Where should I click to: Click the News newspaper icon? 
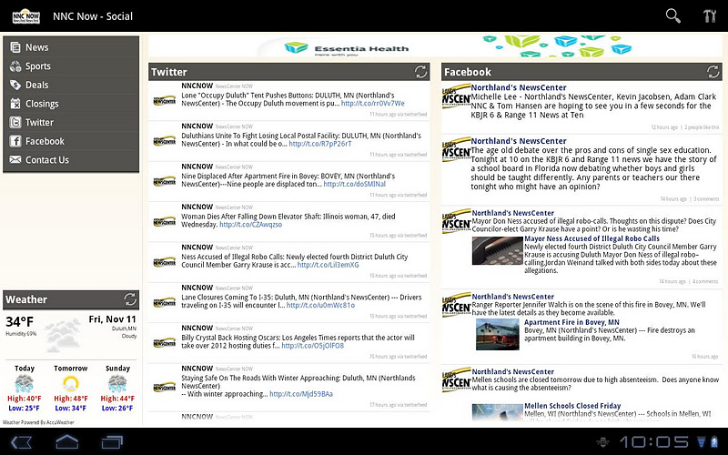[15, 47]
